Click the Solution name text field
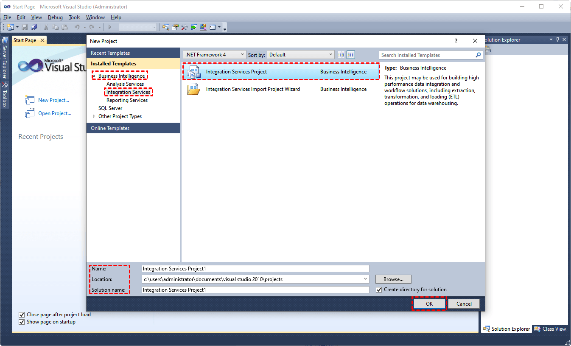 [255, 290]
